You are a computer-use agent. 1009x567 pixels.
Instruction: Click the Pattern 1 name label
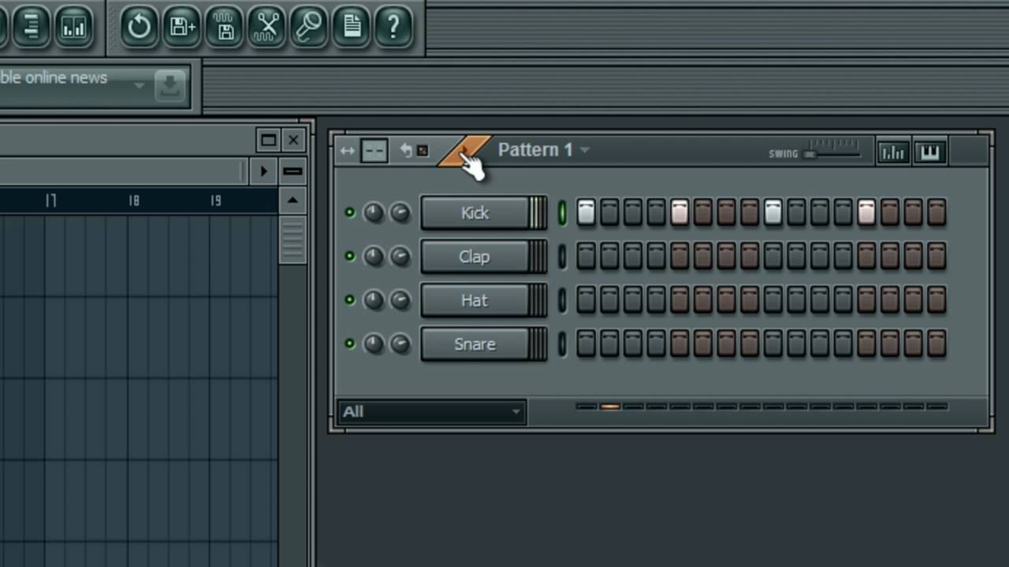pyautogui.click(x=535, y=150)
